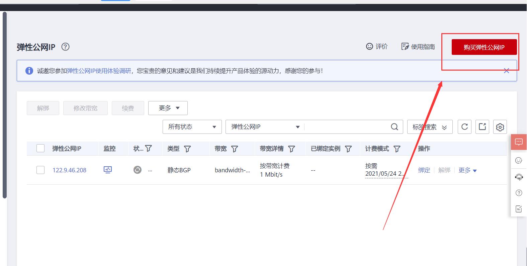The image size is (527, 266).
Task: Filter by 状态 column funnel icon
Action: (x=149, y=148)
